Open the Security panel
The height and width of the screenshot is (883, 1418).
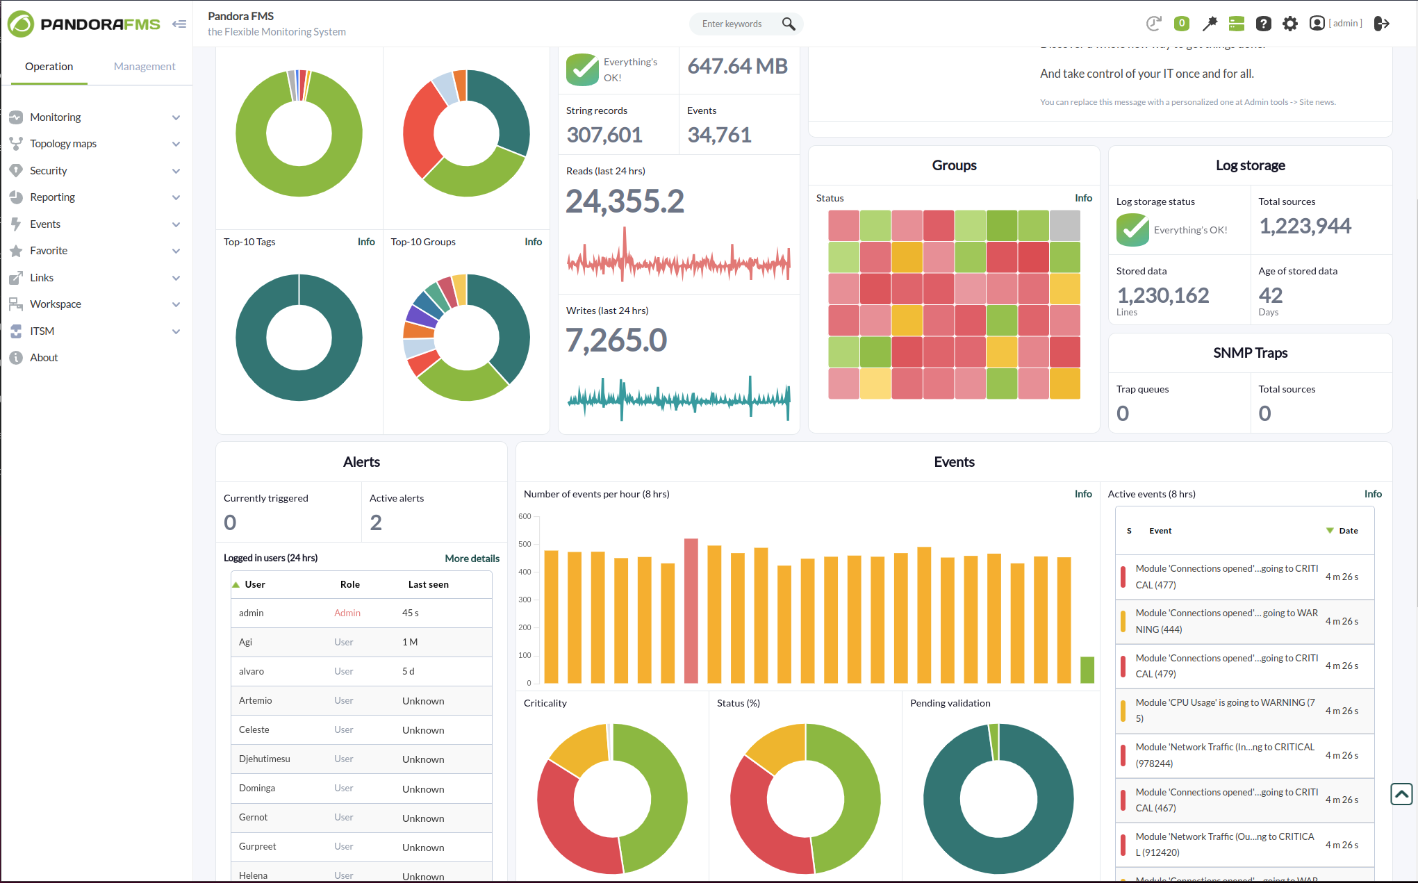pos(49,170)
